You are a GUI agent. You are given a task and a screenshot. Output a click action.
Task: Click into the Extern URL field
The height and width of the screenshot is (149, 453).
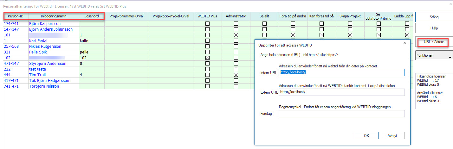coord(342,92)
